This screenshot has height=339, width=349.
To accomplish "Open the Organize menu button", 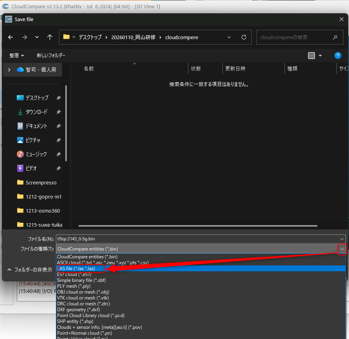I will click(x=16, y=56).
